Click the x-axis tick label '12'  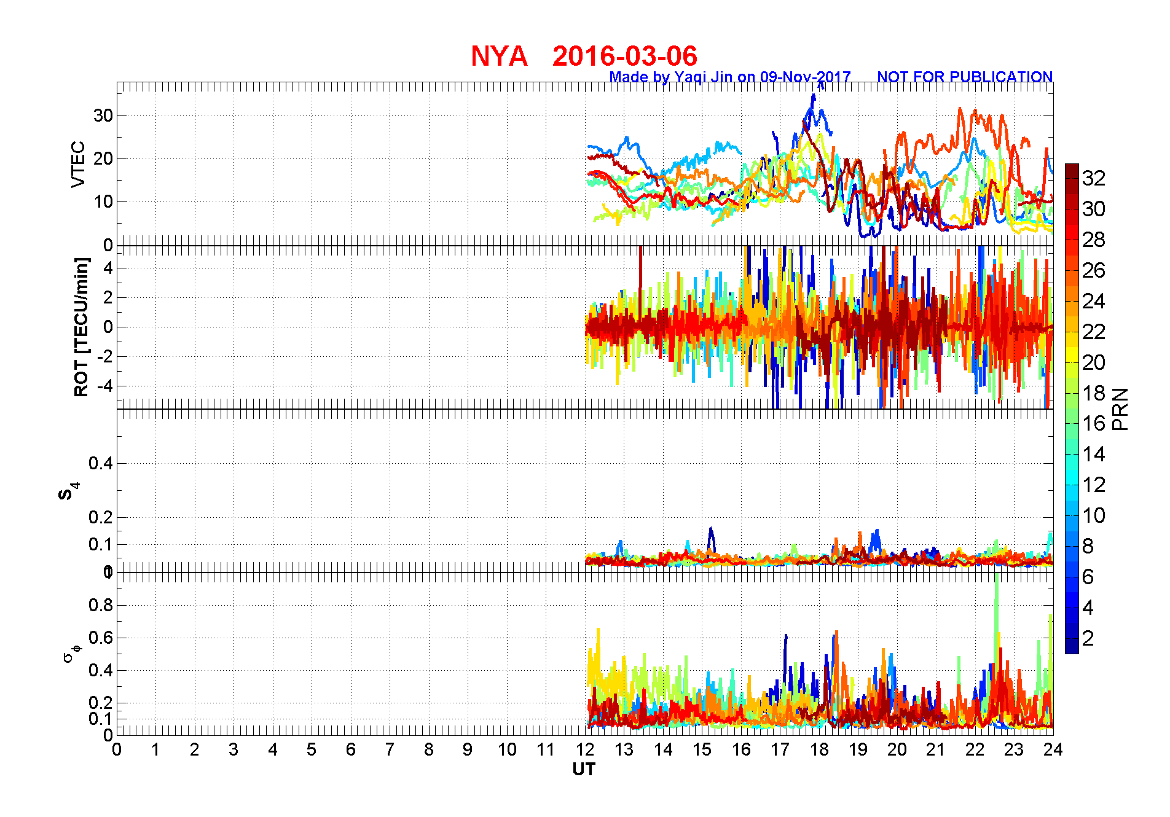[585, 749]
